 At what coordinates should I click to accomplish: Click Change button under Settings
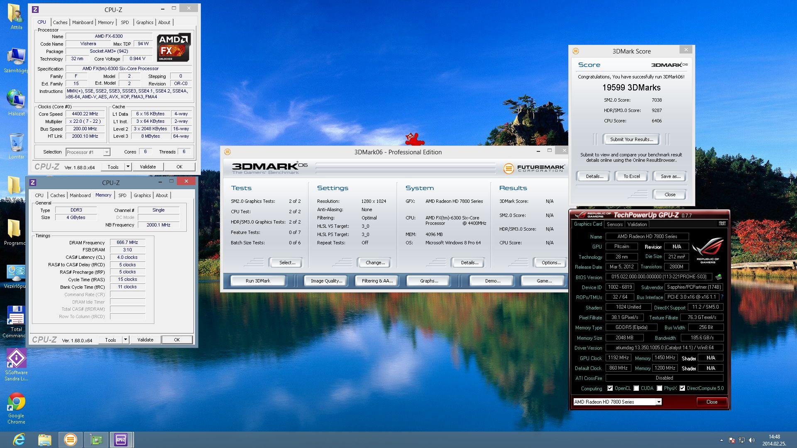click(375, 263)
